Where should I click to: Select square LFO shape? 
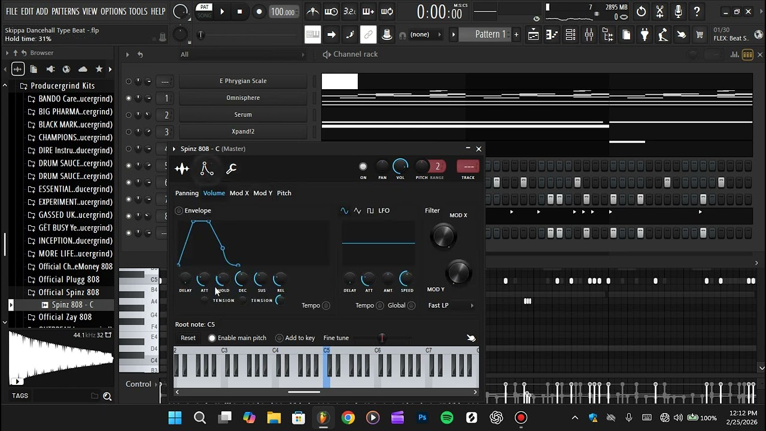tap(370, 211)
